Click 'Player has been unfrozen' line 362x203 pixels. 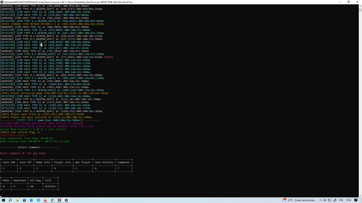coord(46,117)
